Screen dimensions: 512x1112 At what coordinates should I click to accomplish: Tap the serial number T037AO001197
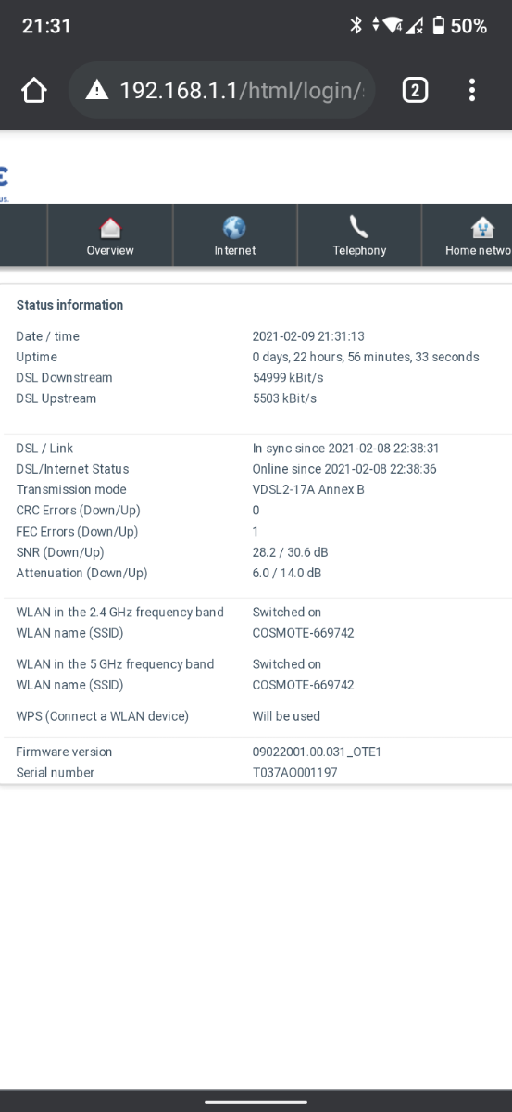[294, 772]
